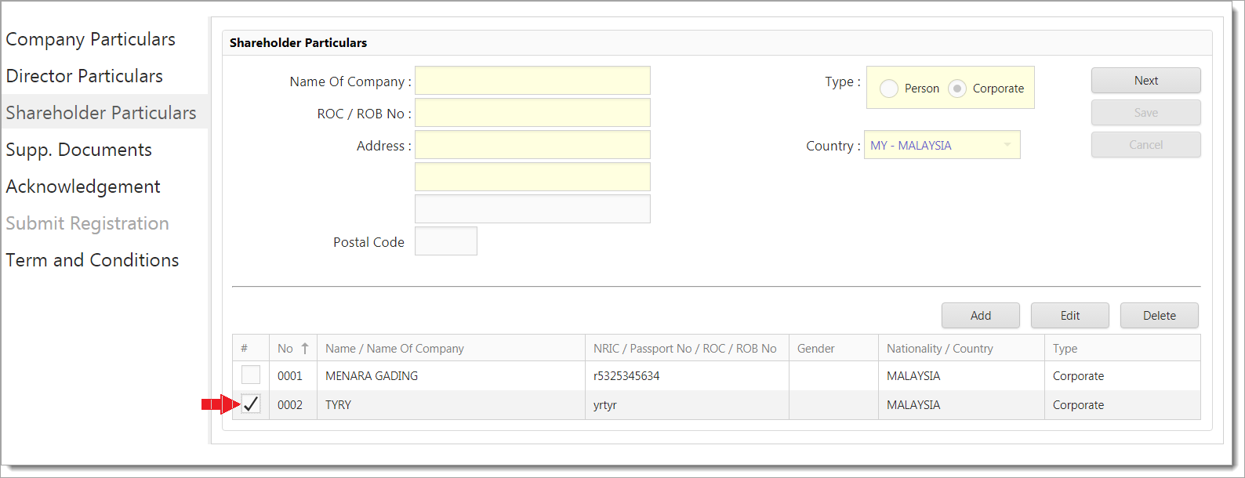Select the MENARA GADING table row
Image resolution: width=1245 pixels, height=478 pixels.
(x=372, y=376)
